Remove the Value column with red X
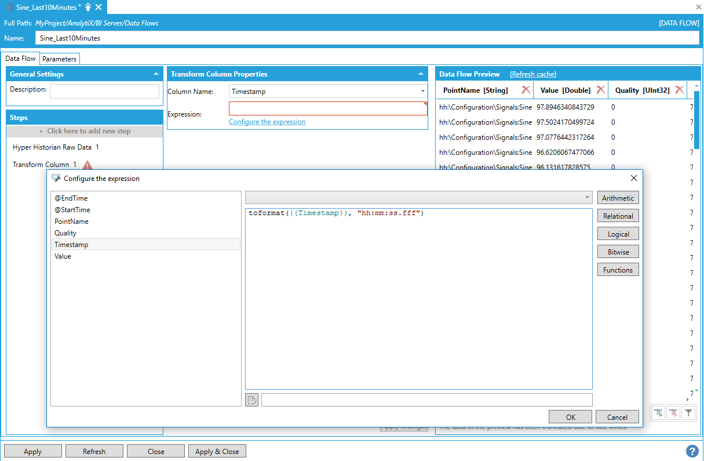The height and width of the screenshot is (461, 704). point(600,90)
